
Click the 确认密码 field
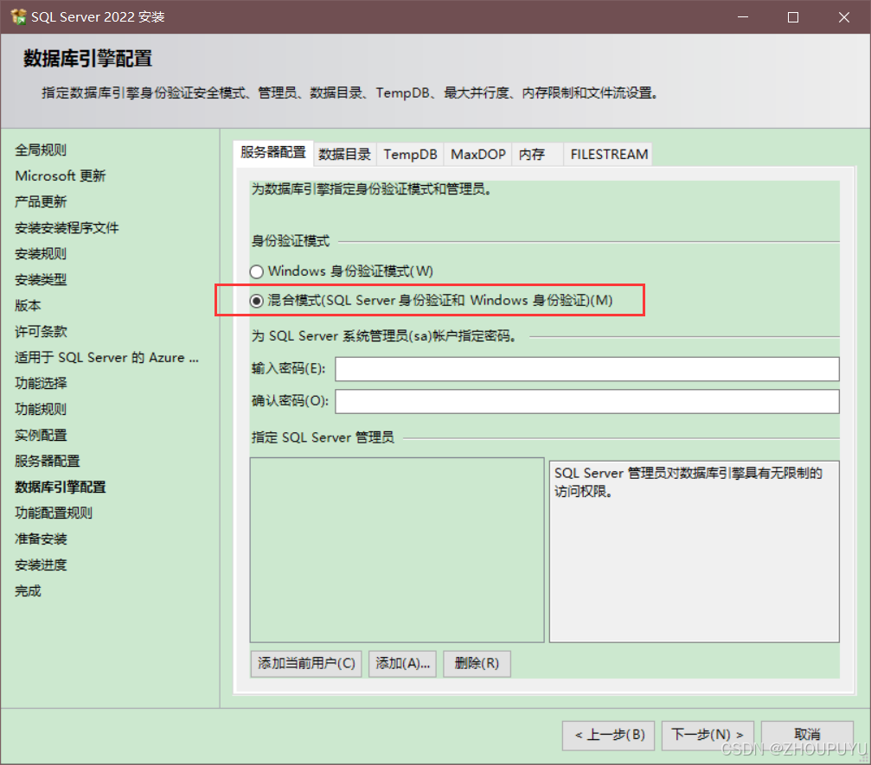coord(586,401)
